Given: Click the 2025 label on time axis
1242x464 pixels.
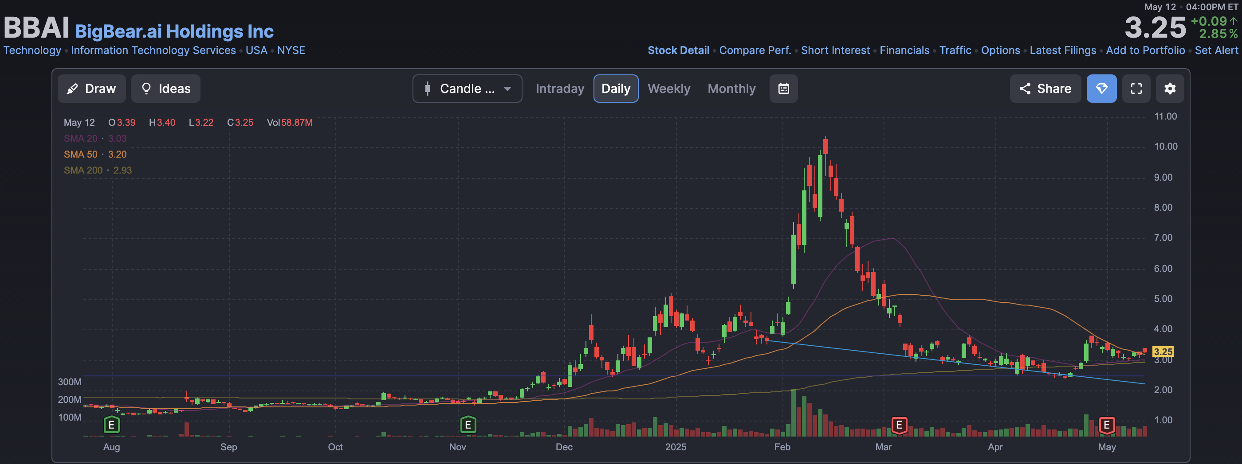Looking at the screenshot, I should pos(676,447).
